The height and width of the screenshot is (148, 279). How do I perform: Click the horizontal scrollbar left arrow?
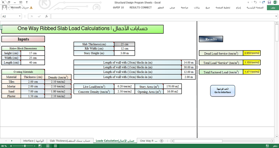[x=172, y=141]
